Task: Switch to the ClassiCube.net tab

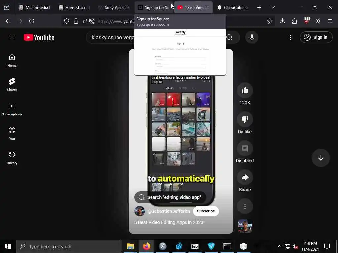Action: click(x=233, y=8)
